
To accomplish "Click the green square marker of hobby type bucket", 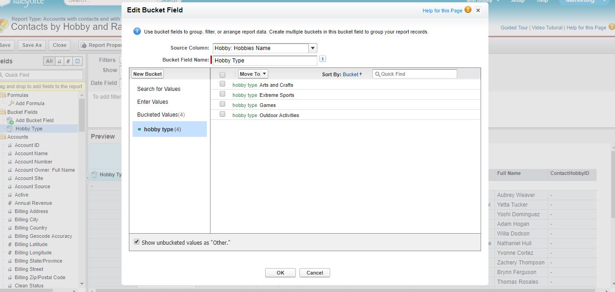I will [139, 129].
